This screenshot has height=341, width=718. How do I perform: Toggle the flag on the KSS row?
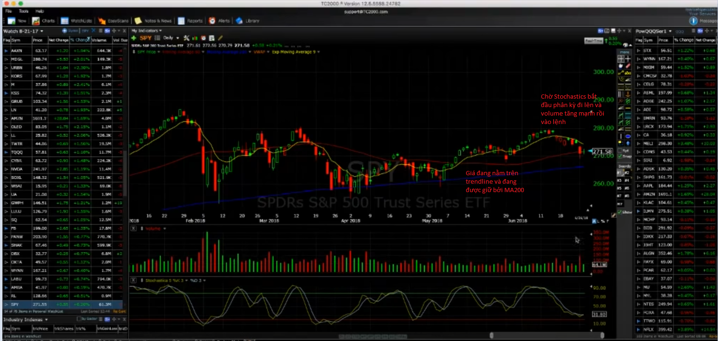(x=6, y=93)
